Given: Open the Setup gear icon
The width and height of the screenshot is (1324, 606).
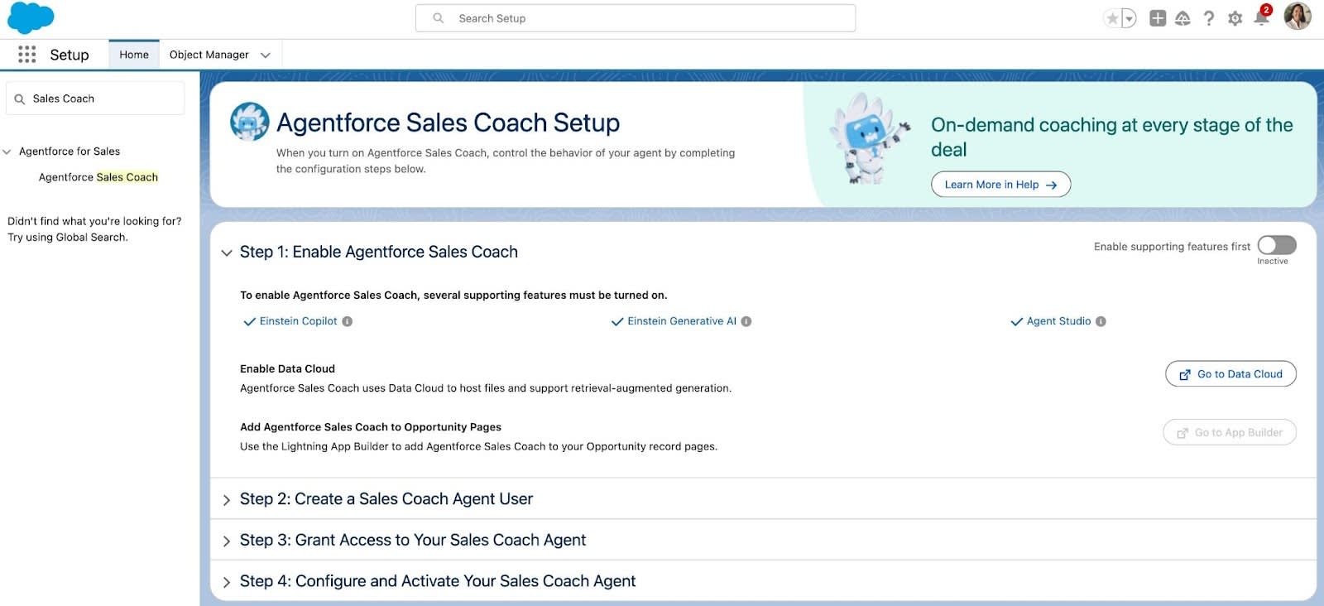Looking at the screenshot, I should [x=1235, y=18].
